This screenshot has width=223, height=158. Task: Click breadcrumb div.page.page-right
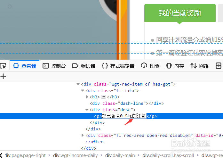[25, 155]
